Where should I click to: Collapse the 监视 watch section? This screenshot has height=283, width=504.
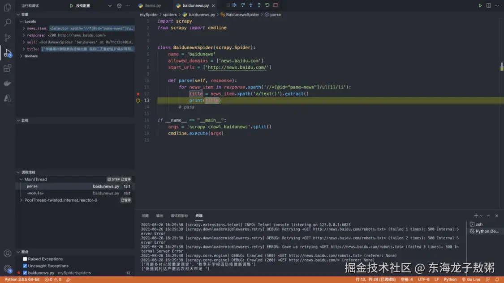click(x=18, y=120)
